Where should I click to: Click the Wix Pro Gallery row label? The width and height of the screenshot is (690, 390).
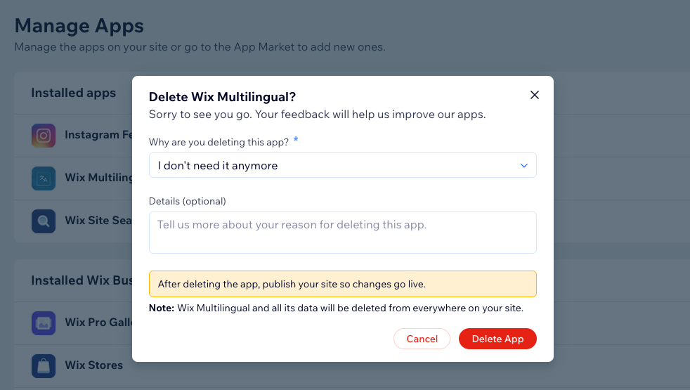tap(98, 323)
